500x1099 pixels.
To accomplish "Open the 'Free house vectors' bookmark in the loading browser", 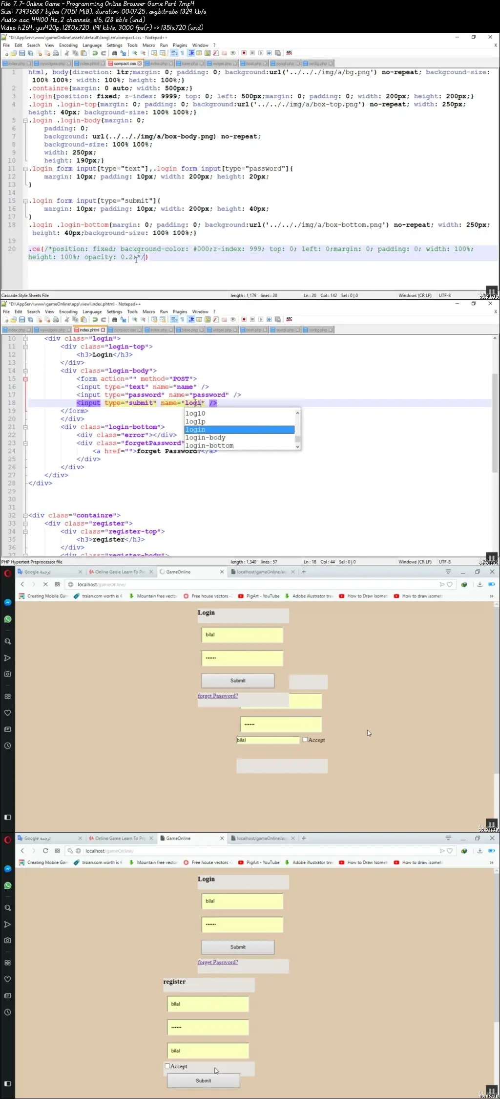I will click(x=207, y=596).
